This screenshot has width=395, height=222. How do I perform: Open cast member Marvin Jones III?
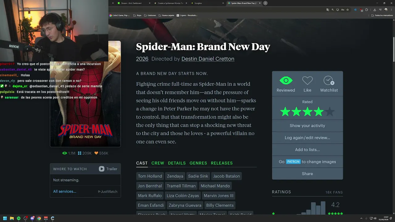[218, 195]
